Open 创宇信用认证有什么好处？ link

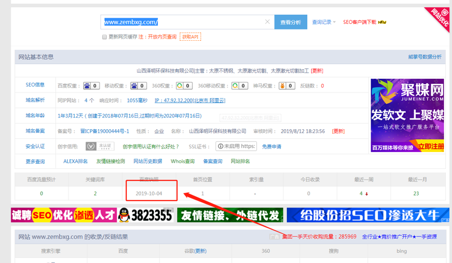click(151, 147)
